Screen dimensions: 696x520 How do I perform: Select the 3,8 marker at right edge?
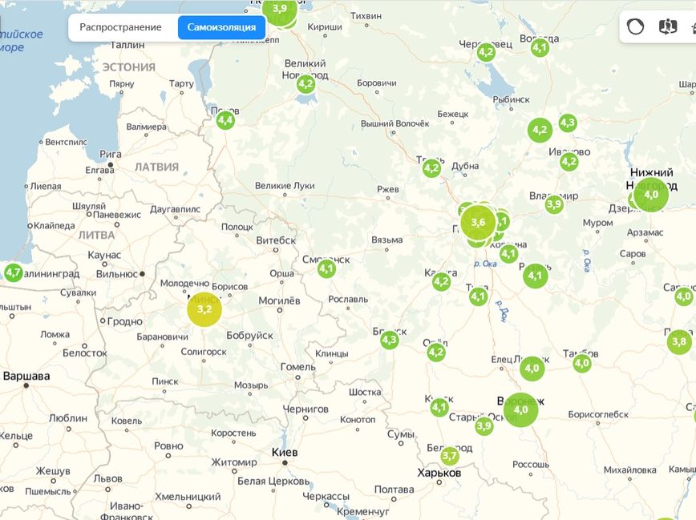[x=679, y=342]
